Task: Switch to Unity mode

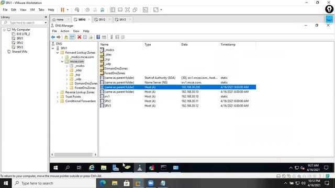Action: coord(135,10)
